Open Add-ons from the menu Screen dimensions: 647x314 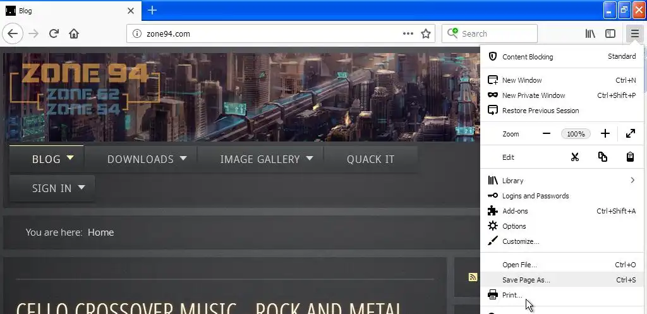click(562, 211)
